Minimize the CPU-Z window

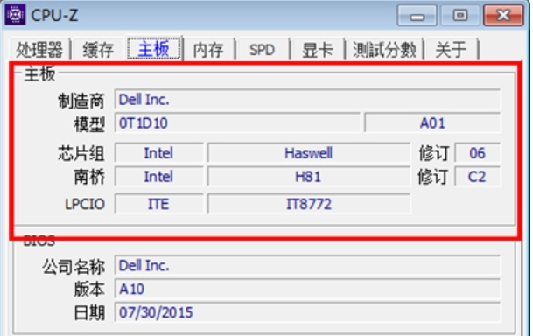click(x=417, y=15)
